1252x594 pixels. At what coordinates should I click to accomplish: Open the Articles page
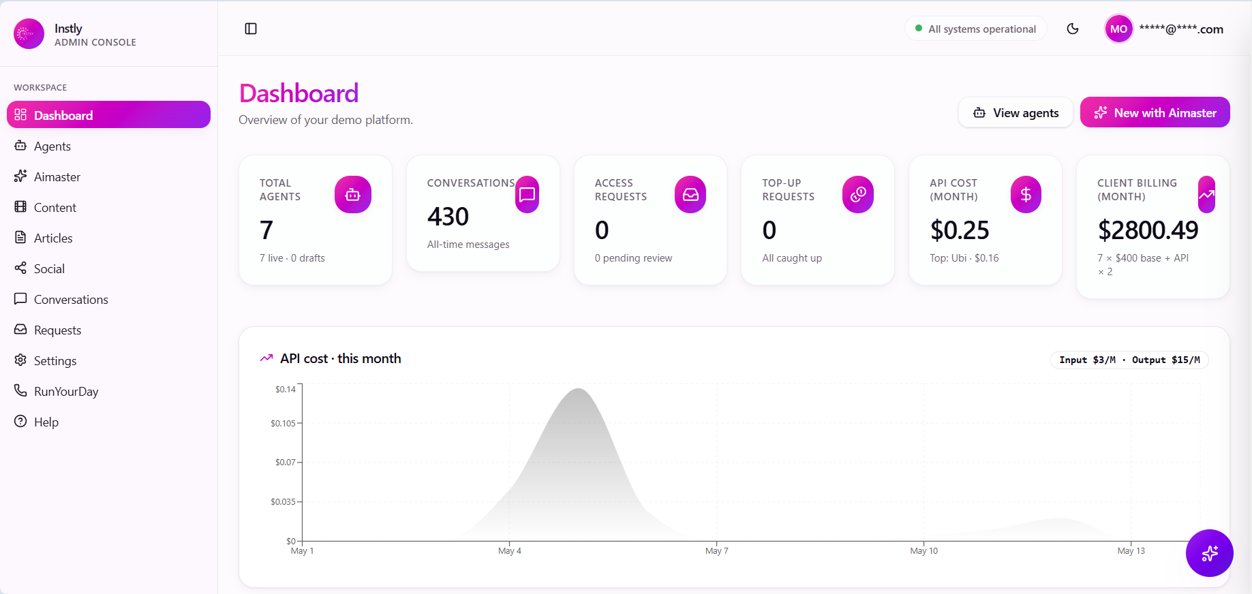[108, 238]
